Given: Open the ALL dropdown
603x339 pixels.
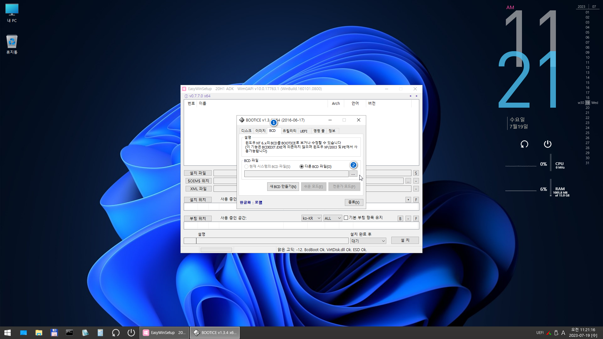Looking at the screenshot, I should [333, 218].
